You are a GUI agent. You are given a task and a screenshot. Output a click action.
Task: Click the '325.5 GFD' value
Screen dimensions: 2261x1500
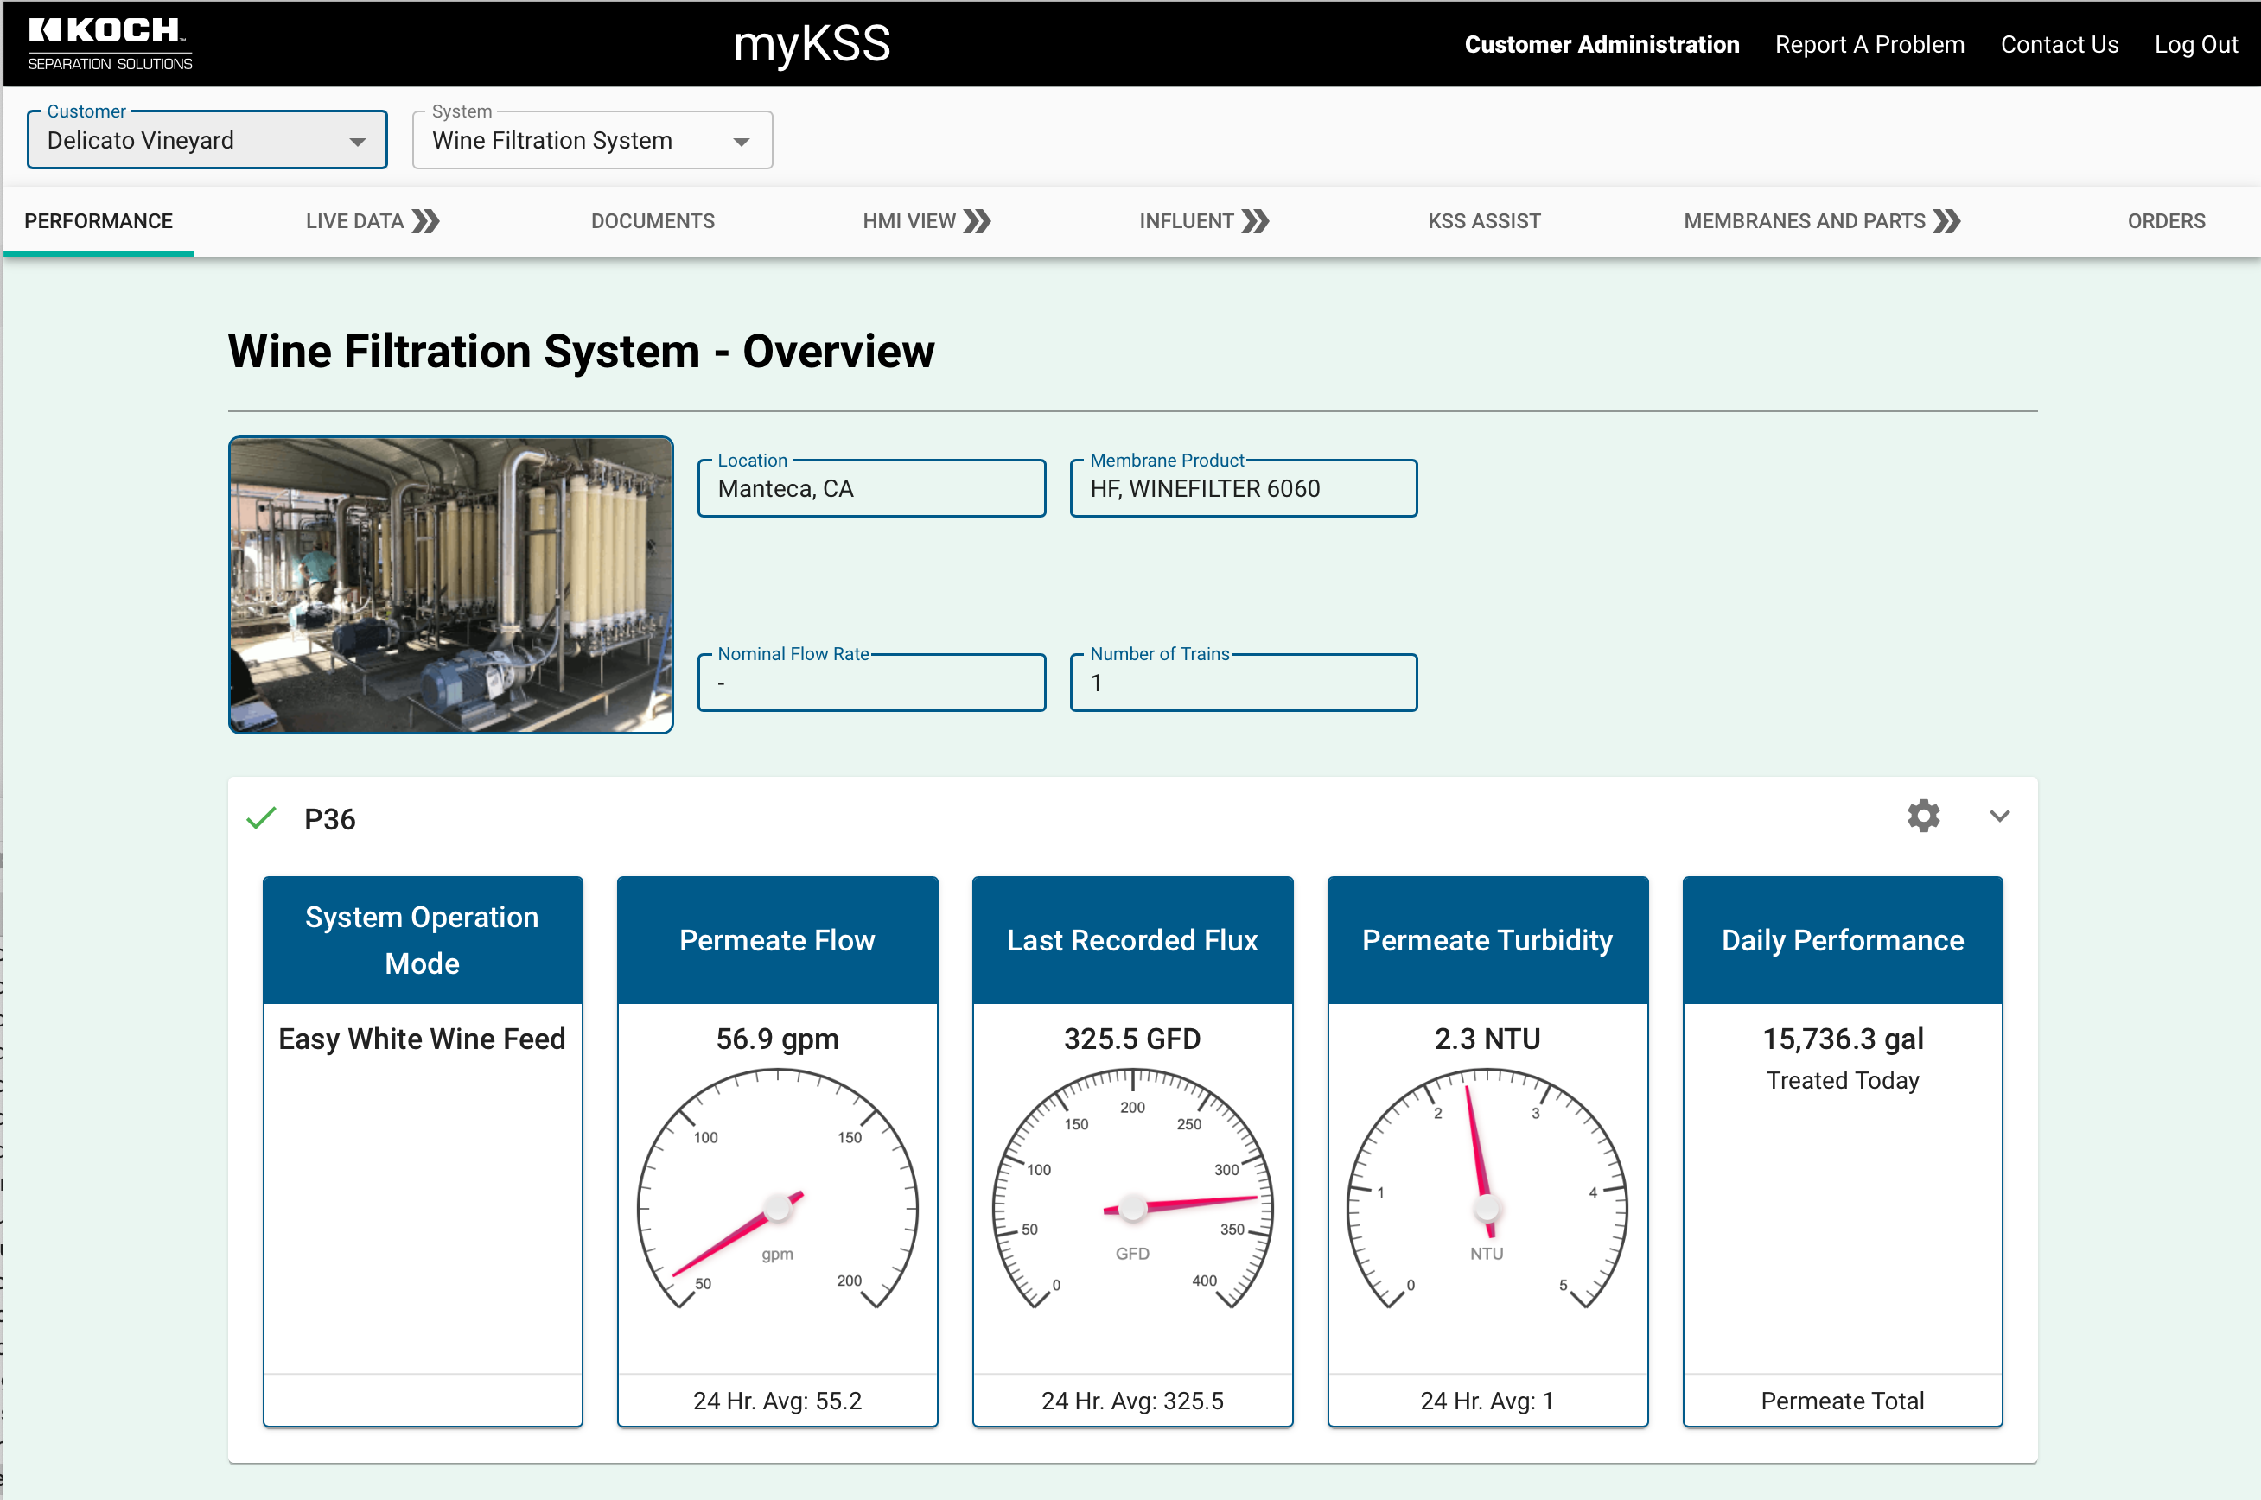click(1132, 1039)
